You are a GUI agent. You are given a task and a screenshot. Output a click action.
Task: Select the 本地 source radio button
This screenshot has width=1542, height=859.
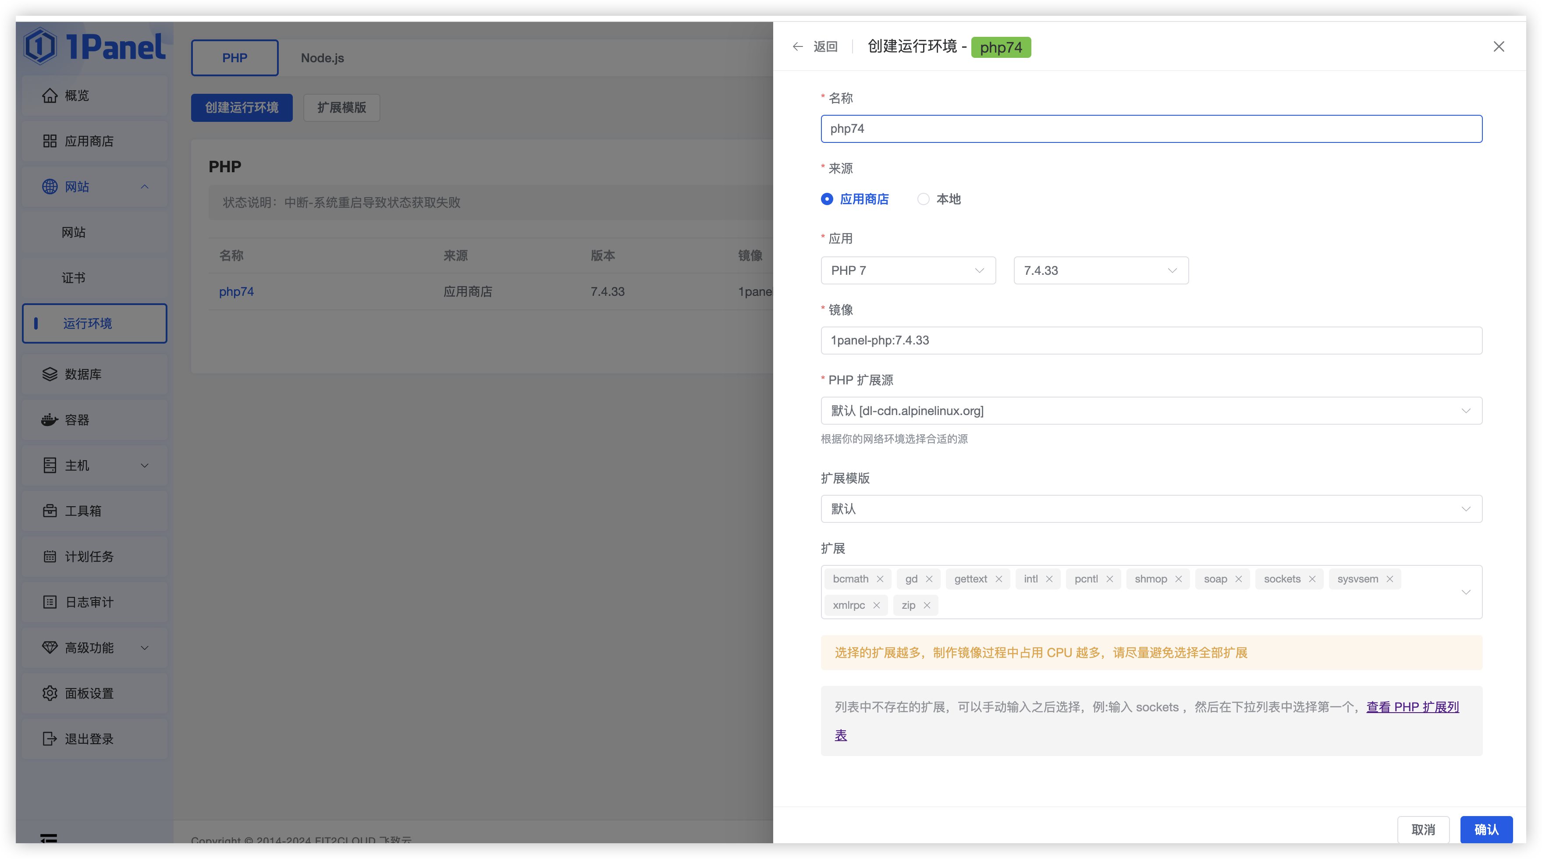[x=923, y=199]
